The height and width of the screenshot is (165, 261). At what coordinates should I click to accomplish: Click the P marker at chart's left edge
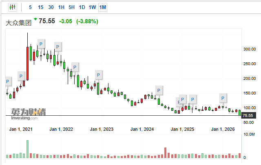pos(8,81)
